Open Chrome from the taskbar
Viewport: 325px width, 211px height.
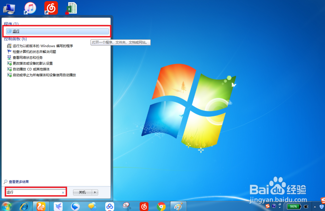(x=161, y=206)
